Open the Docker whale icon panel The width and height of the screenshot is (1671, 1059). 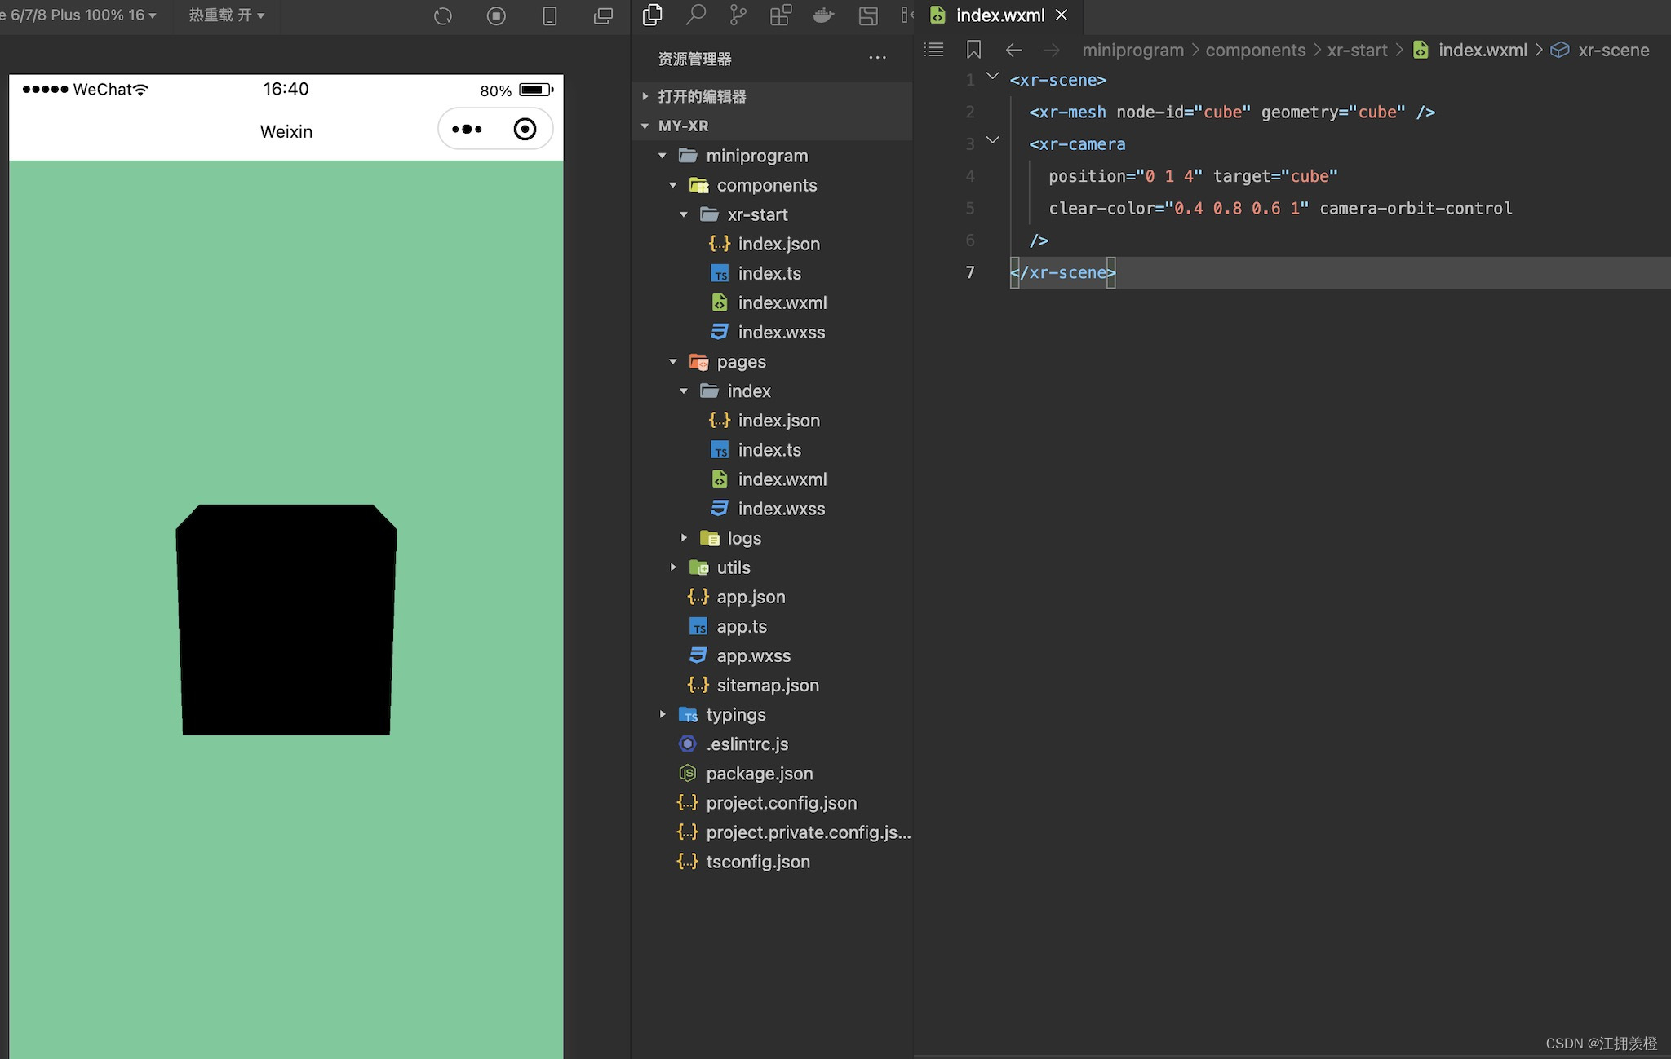tap(823, 15)
